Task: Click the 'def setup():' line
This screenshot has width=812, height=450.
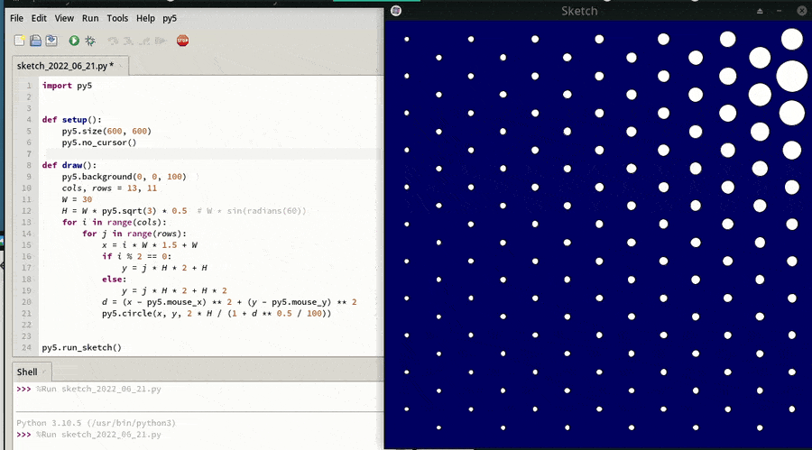Action: pyautogui.click(x=71, y=120)
